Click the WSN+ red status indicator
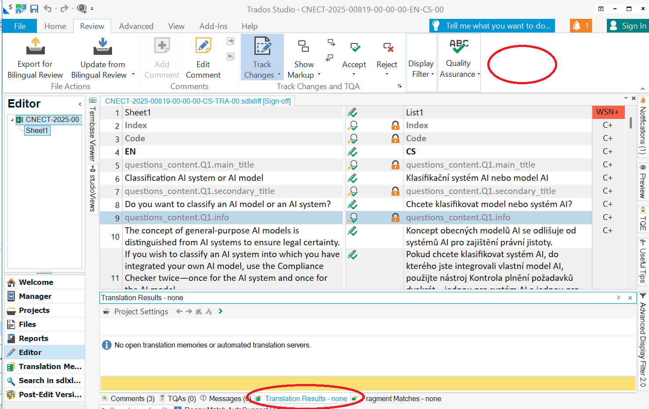649x409 pixels. click(x=608, y=112)
